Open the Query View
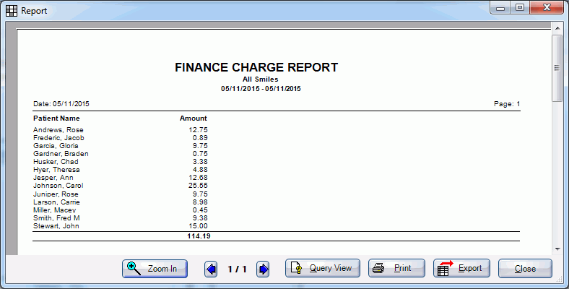 point(323,268)
